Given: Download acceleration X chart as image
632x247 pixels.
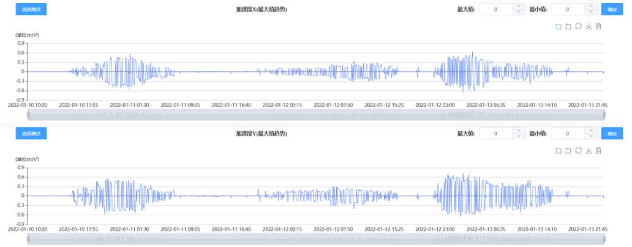Looking at the screenshot, I should (589, 26).
